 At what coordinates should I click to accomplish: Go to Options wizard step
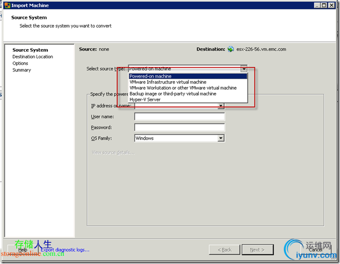tap(20, 63)
